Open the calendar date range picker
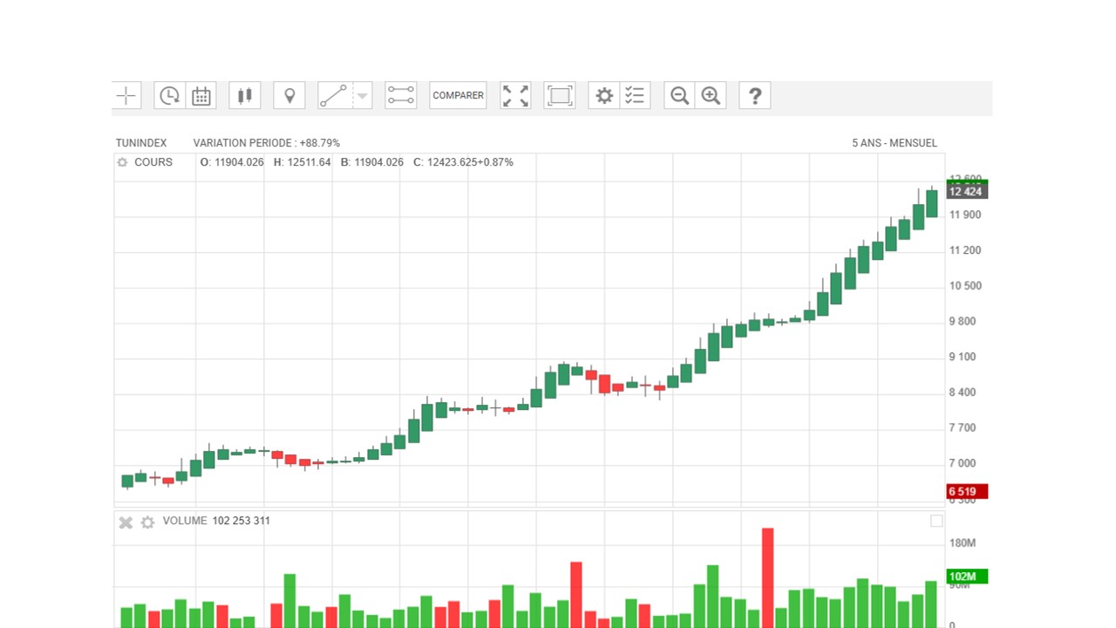 coord(201,96)
